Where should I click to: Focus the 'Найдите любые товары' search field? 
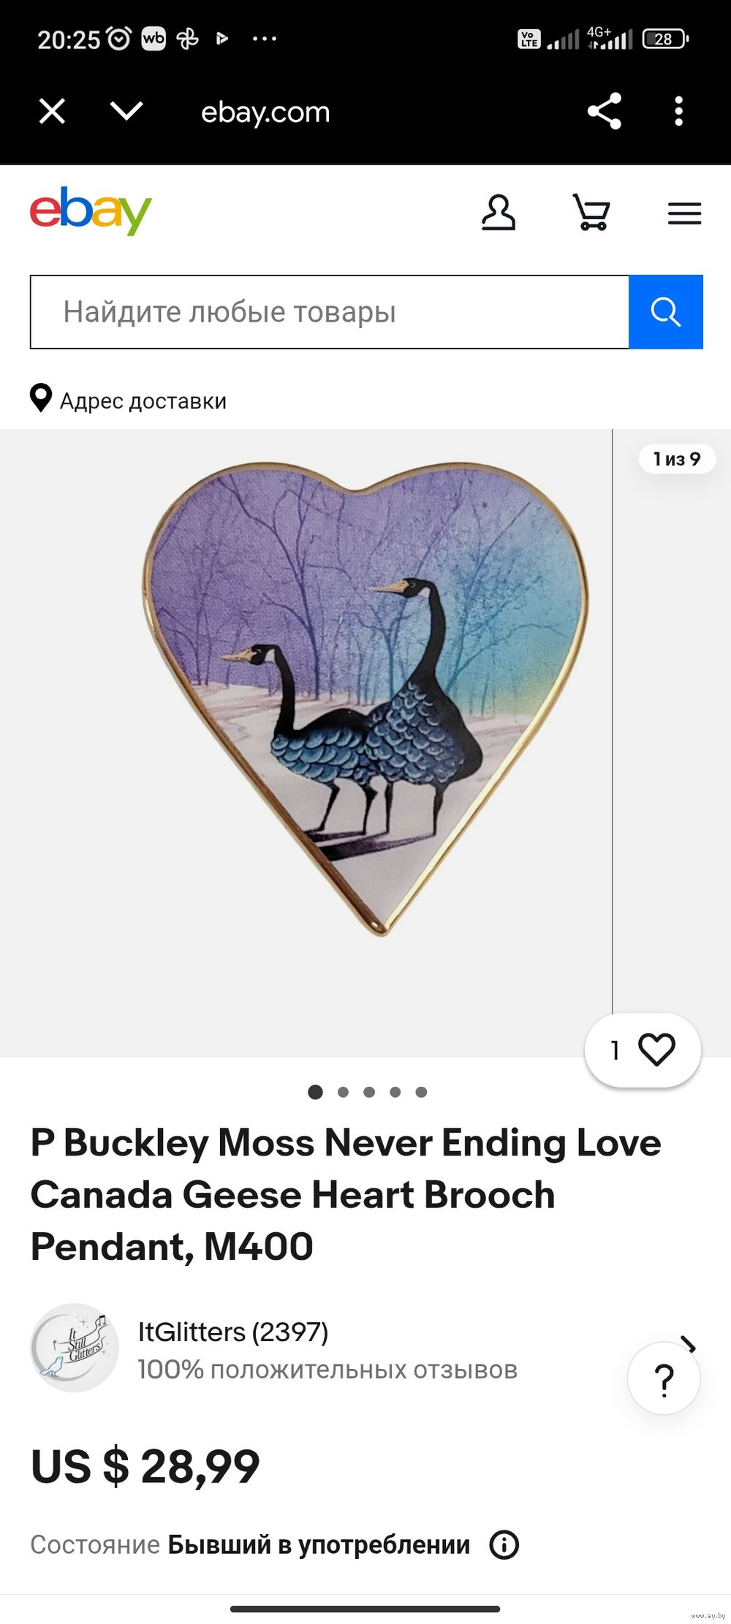pyautogui.click(x=330, y=312)
